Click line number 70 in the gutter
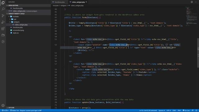 [56, 102]
